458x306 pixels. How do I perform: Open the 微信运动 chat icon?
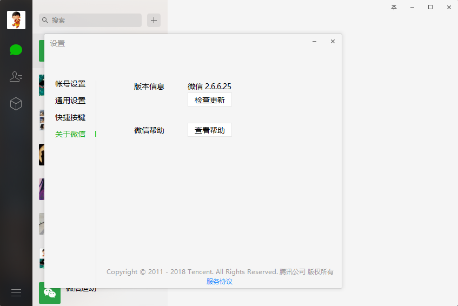click(50, 293)
